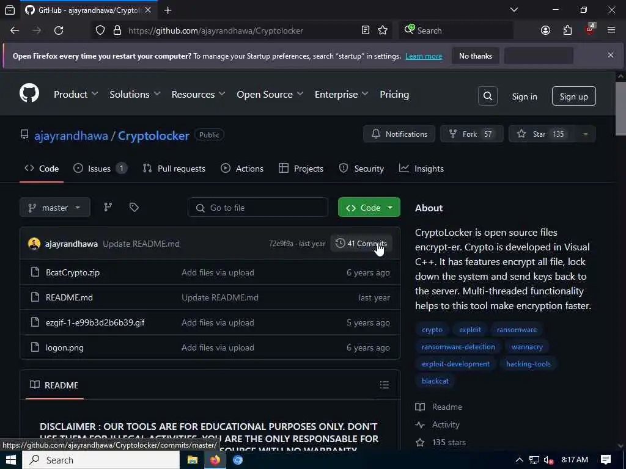626x469 pixels.
Task: Switch to the Issues tab
Action: pyautogui.click(x=100, y=169)
